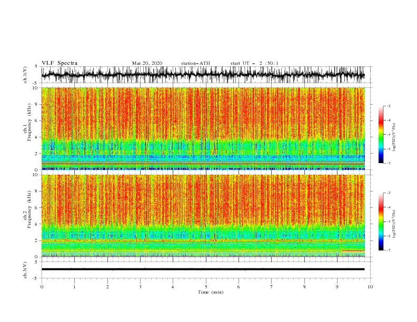Click the ch.2 spectrogram colorbar
Image resolution: width=417 pixels, height=322 pixels.
pos(381,222)
